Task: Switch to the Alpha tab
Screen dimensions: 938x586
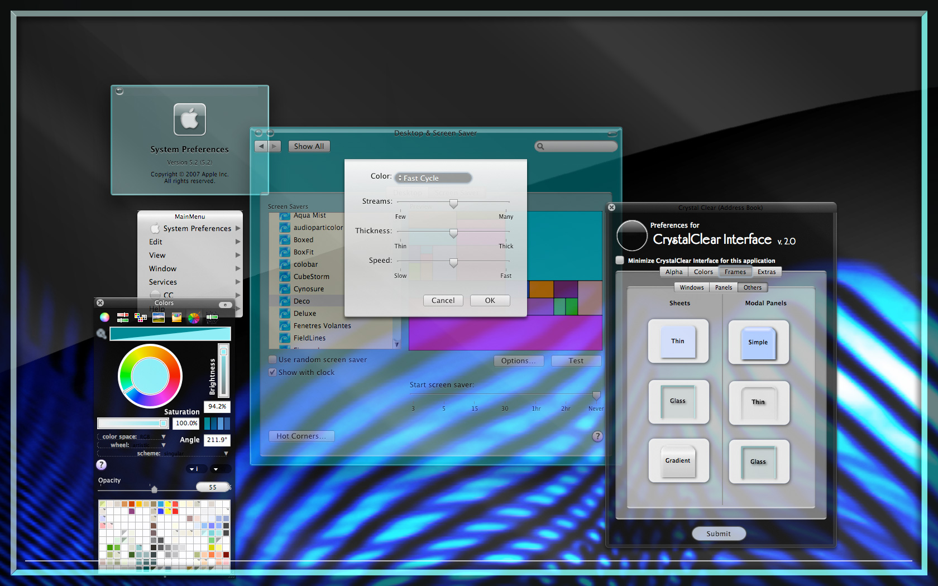Action: click(x=674, y=272)
